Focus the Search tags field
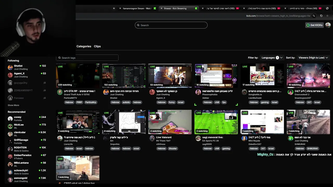This screenshot has height=187, width=333. pyautogui.click(x=87, y=58)
